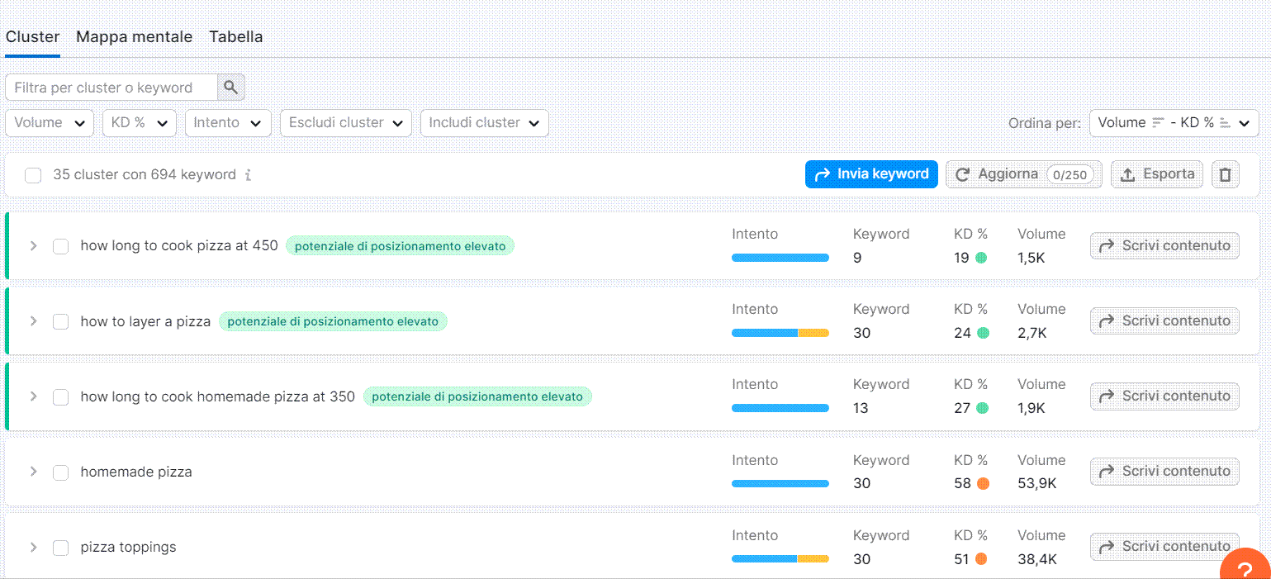Click the orange KD dot next to 58
1271x579 pixels.
[982, 483]
